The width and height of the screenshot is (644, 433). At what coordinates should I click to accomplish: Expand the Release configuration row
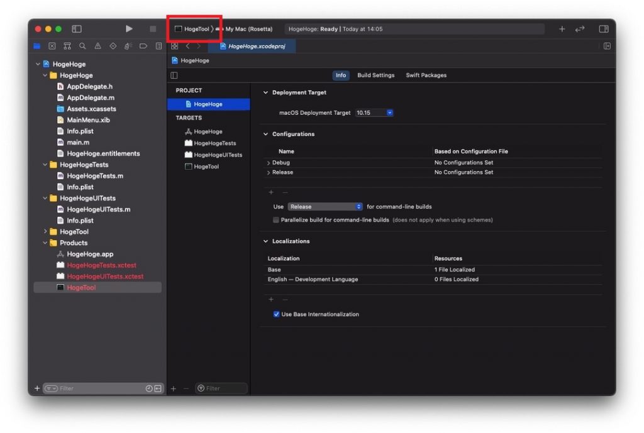(268, 173)
